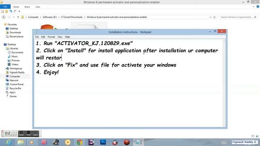Screen dimensions: 260x146
Task: Click the Redo icon in Explorer quick access toolbar
Action: pos(15,11)
